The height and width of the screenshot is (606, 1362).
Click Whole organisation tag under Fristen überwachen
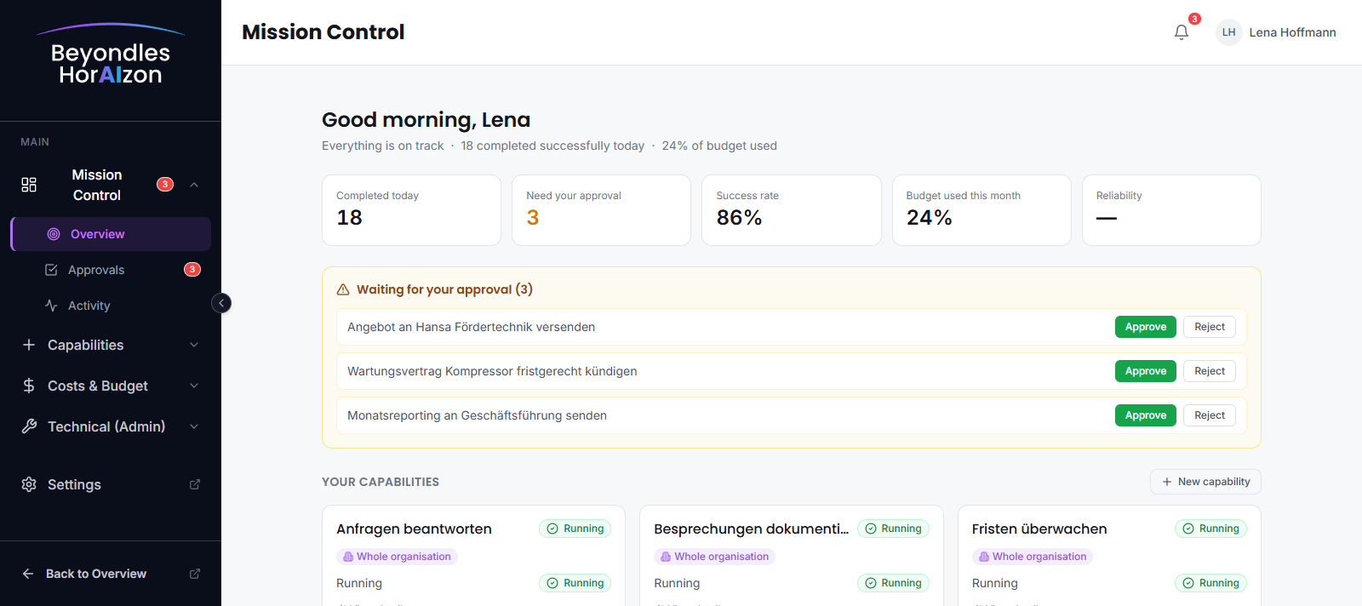tap(1033, 557)
